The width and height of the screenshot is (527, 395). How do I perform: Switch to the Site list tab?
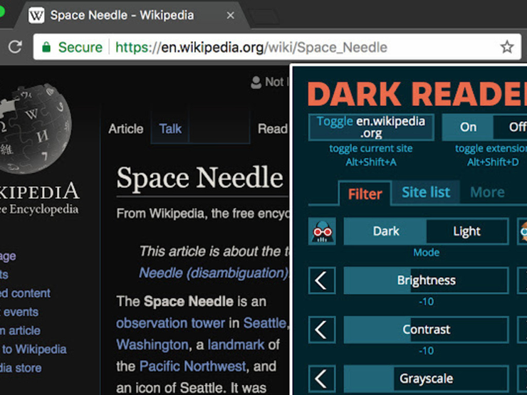click(x=426, y=192)
